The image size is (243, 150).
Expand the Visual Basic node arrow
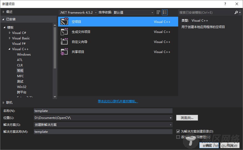click(10, 38)
